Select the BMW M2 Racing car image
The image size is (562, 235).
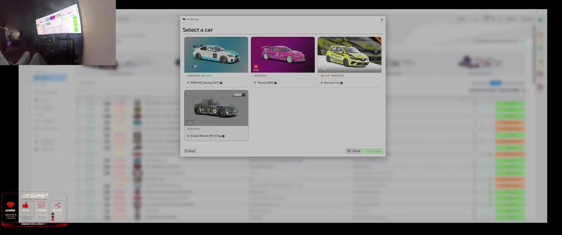click(x=216, y=55)
